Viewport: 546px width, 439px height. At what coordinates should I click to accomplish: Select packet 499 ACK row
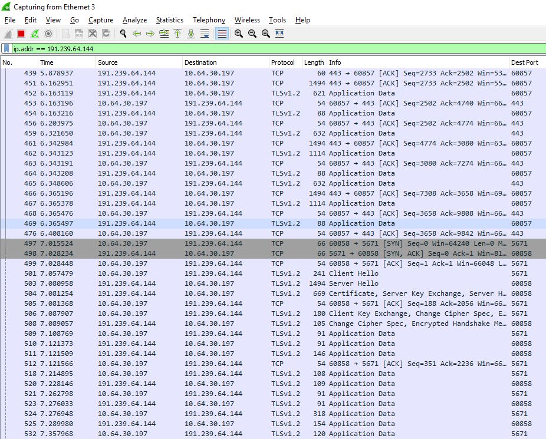(273, 263)
